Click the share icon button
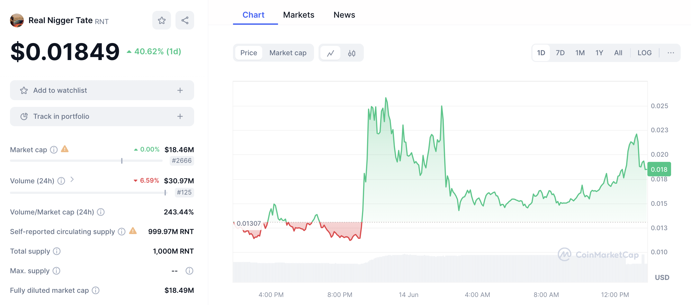Viewport: 691px width, 305px height. [x=185, y=21]
